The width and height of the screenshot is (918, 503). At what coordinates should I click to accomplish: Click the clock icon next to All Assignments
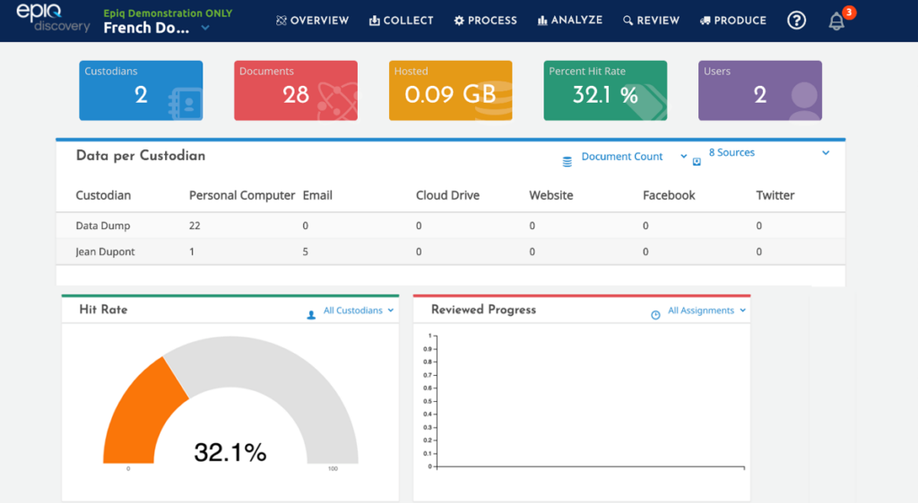(655, 315)
